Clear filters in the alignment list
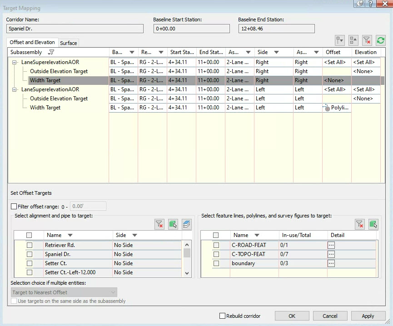The image size is (393, 326). (x=159, y=224)
